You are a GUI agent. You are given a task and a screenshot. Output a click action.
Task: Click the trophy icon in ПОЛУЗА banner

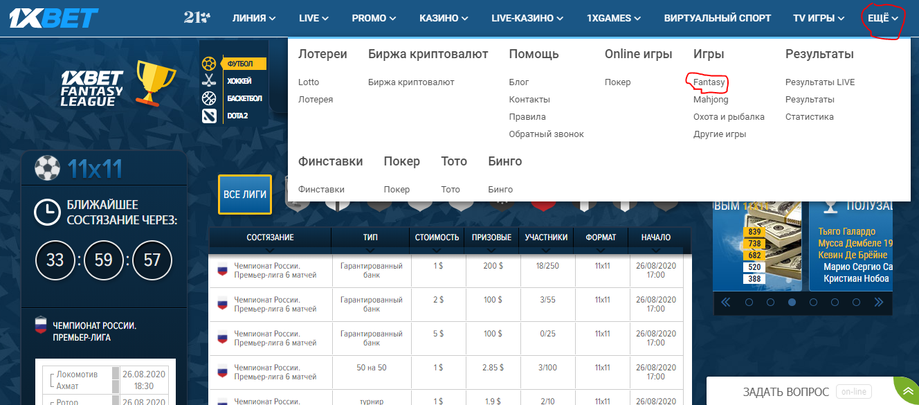(x=832, y=206)
